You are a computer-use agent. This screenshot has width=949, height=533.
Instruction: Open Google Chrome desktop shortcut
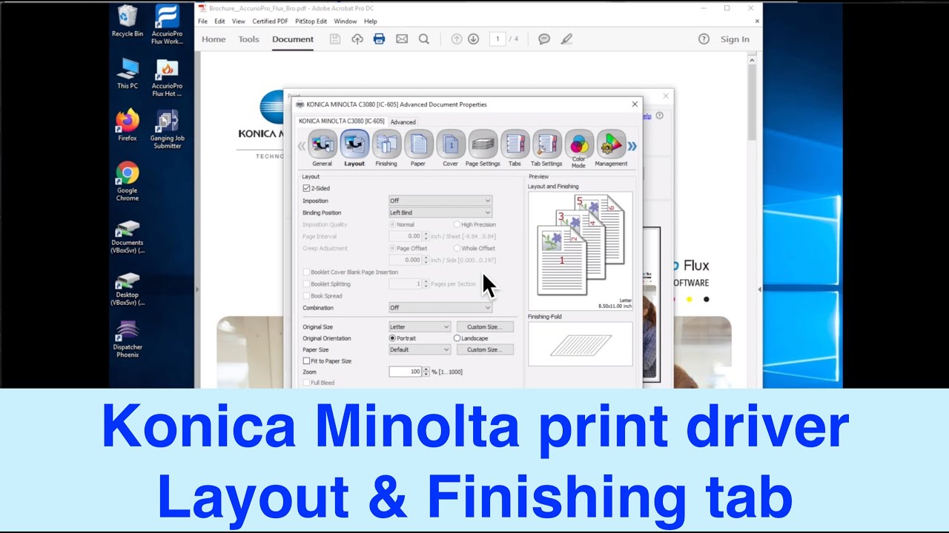click(128, 182)
